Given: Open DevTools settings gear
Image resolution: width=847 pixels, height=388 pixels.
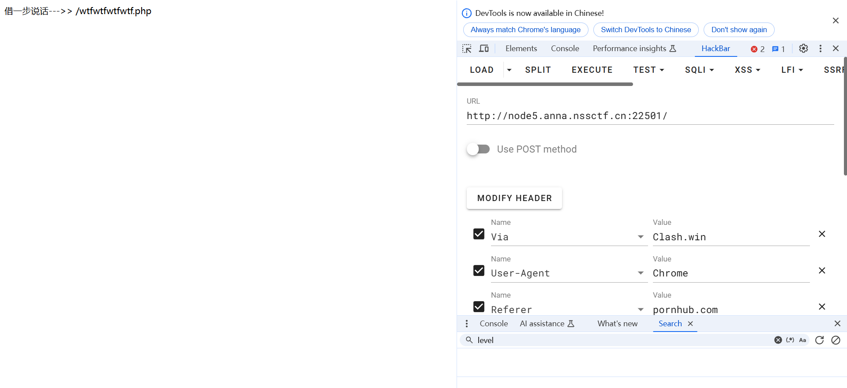Looking at the screenshot, I should pos(803,48).
